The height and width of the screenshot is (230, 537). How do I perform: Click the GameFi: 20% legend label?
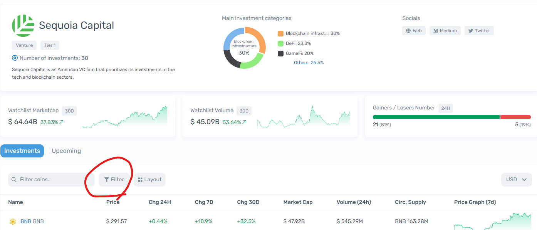tap(300, 53)
